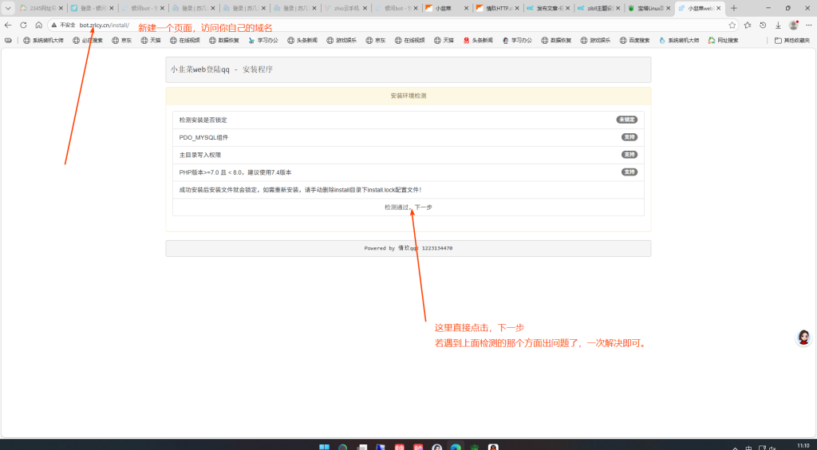This screenshot has height=450, width=817.
Task: Open the favorites list icon
Action: (748, 25)
